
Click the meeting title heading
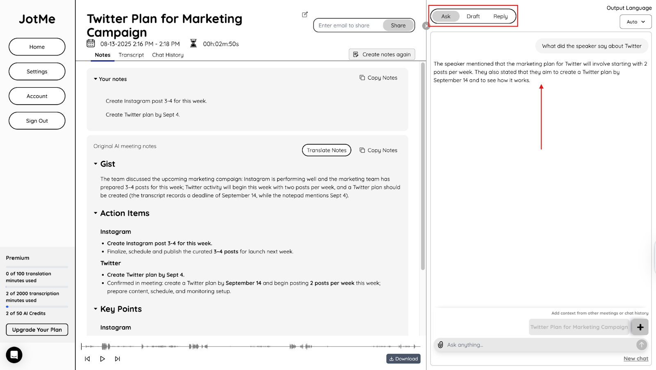(164, 25)
